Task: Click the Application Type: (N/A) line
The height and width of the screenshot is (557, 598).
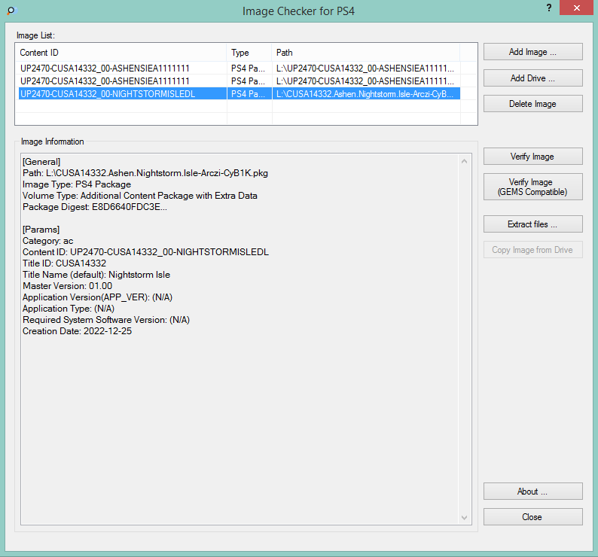Action: coord(69,309)
